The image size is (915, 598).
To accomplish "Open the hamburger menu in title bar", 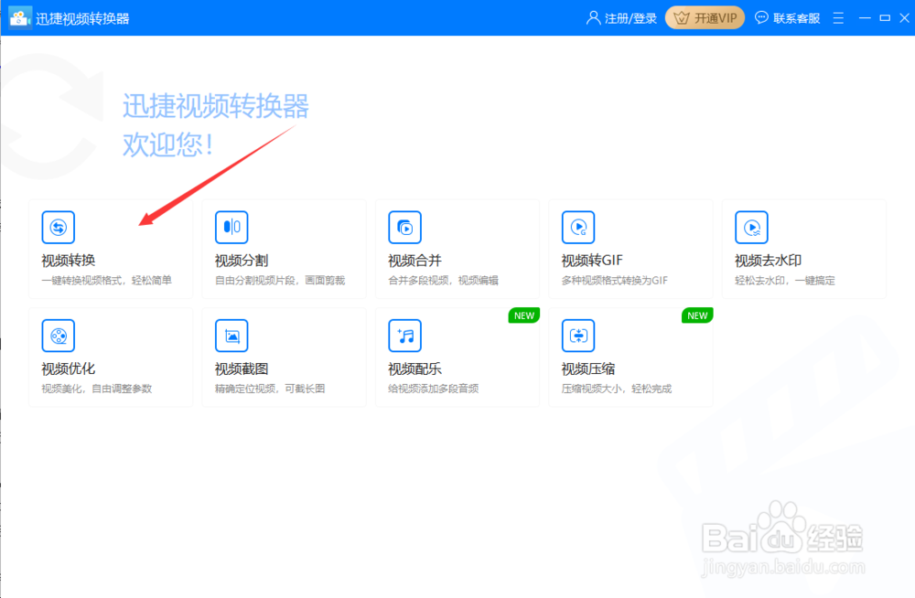I will click(x=838, y=18).
